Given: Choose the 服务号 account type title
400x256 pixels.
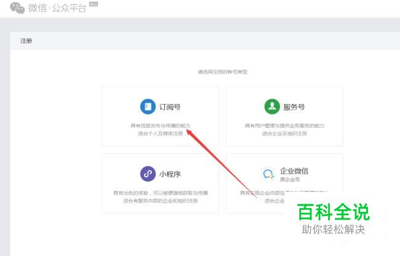Looking at the screenshot, I should [294, 107].
